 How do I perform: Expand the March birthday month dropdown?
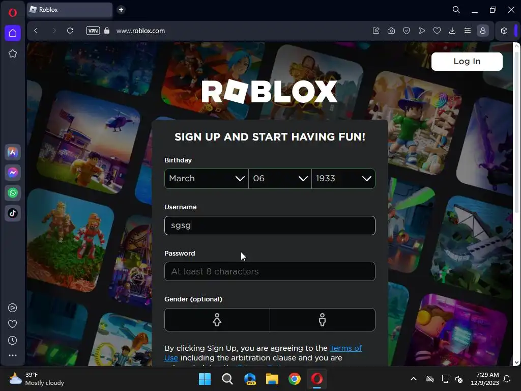pyautogui.click(x=207, y=179)
